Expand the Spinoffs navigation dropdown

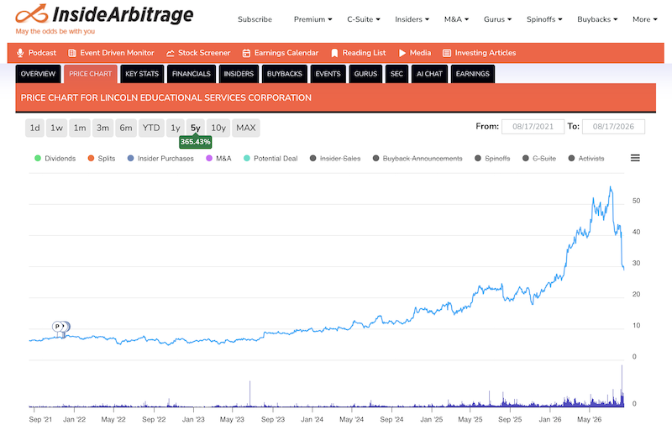(x=544, y=19)
